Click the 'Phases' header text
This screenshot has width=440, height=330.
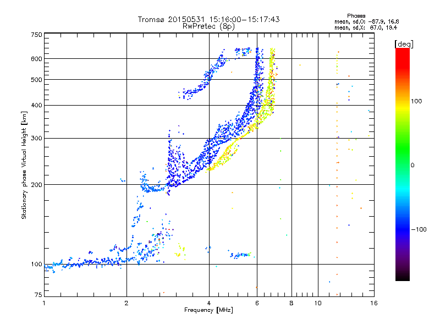356,16
